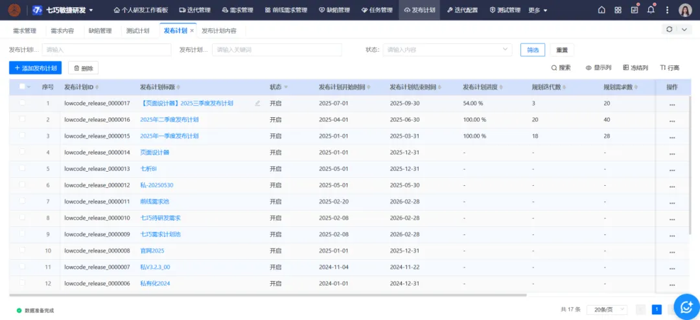Select the checkbox for row 5 七析BI
Image resolution: width=700 pixels, height=320 pixels.
(22, 169)
